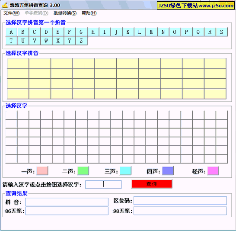Screen dimensions: 236x231
Task: Click the letter A pinyin button
Action: point(11,32)
